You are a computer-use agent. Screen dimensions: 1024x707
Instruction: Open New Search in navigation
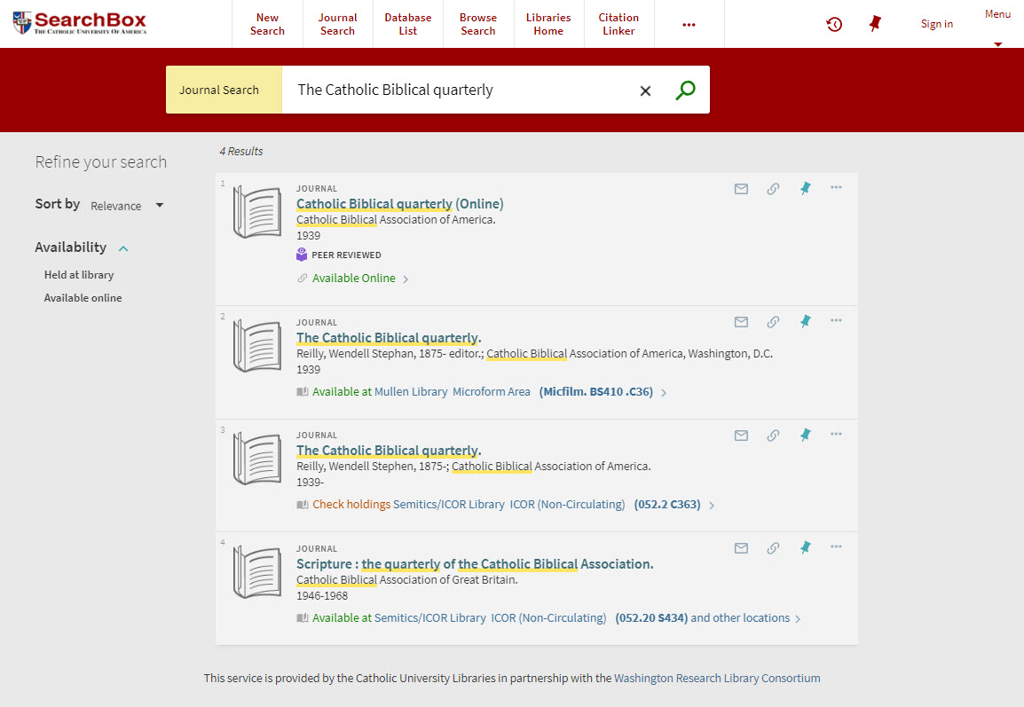click(267, 24)
